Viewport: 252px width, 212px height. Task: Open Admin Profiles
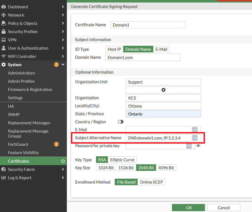[x=21, y=81]
